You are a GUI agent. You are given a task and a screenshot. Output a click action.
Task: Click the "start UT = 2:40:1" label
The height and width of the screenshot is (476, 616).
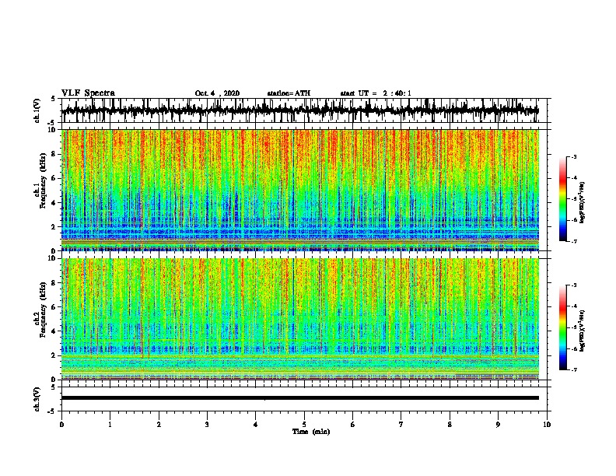coord(376,93)
